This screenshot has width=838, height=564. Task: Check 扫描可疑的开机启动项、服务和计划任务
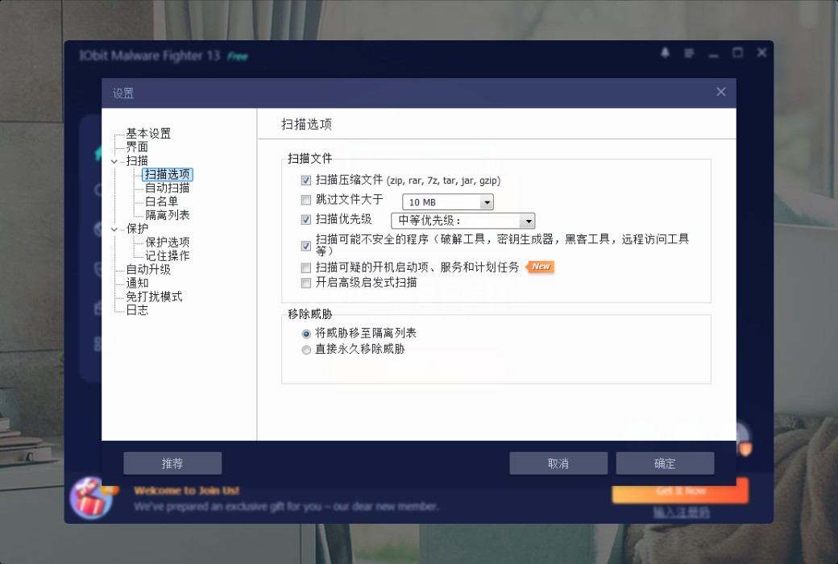coord(305,267)
